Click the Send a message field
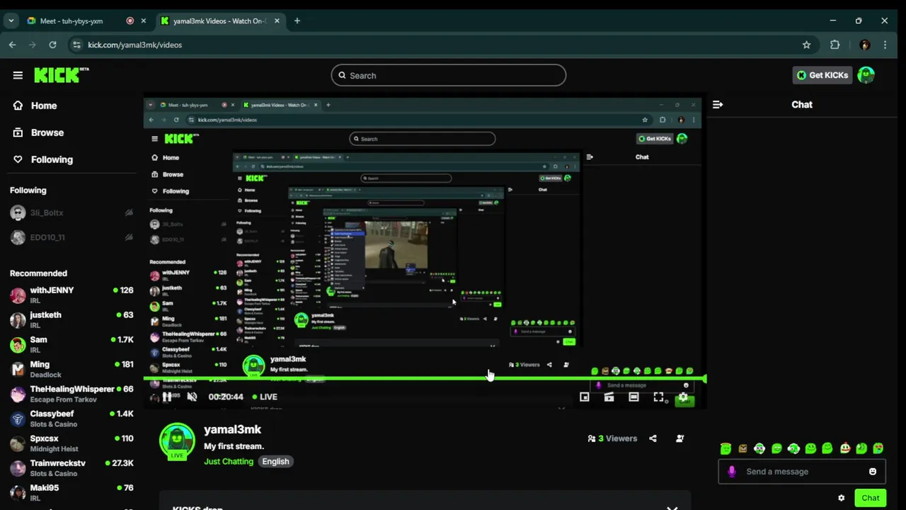 click(x=801, y=472)
